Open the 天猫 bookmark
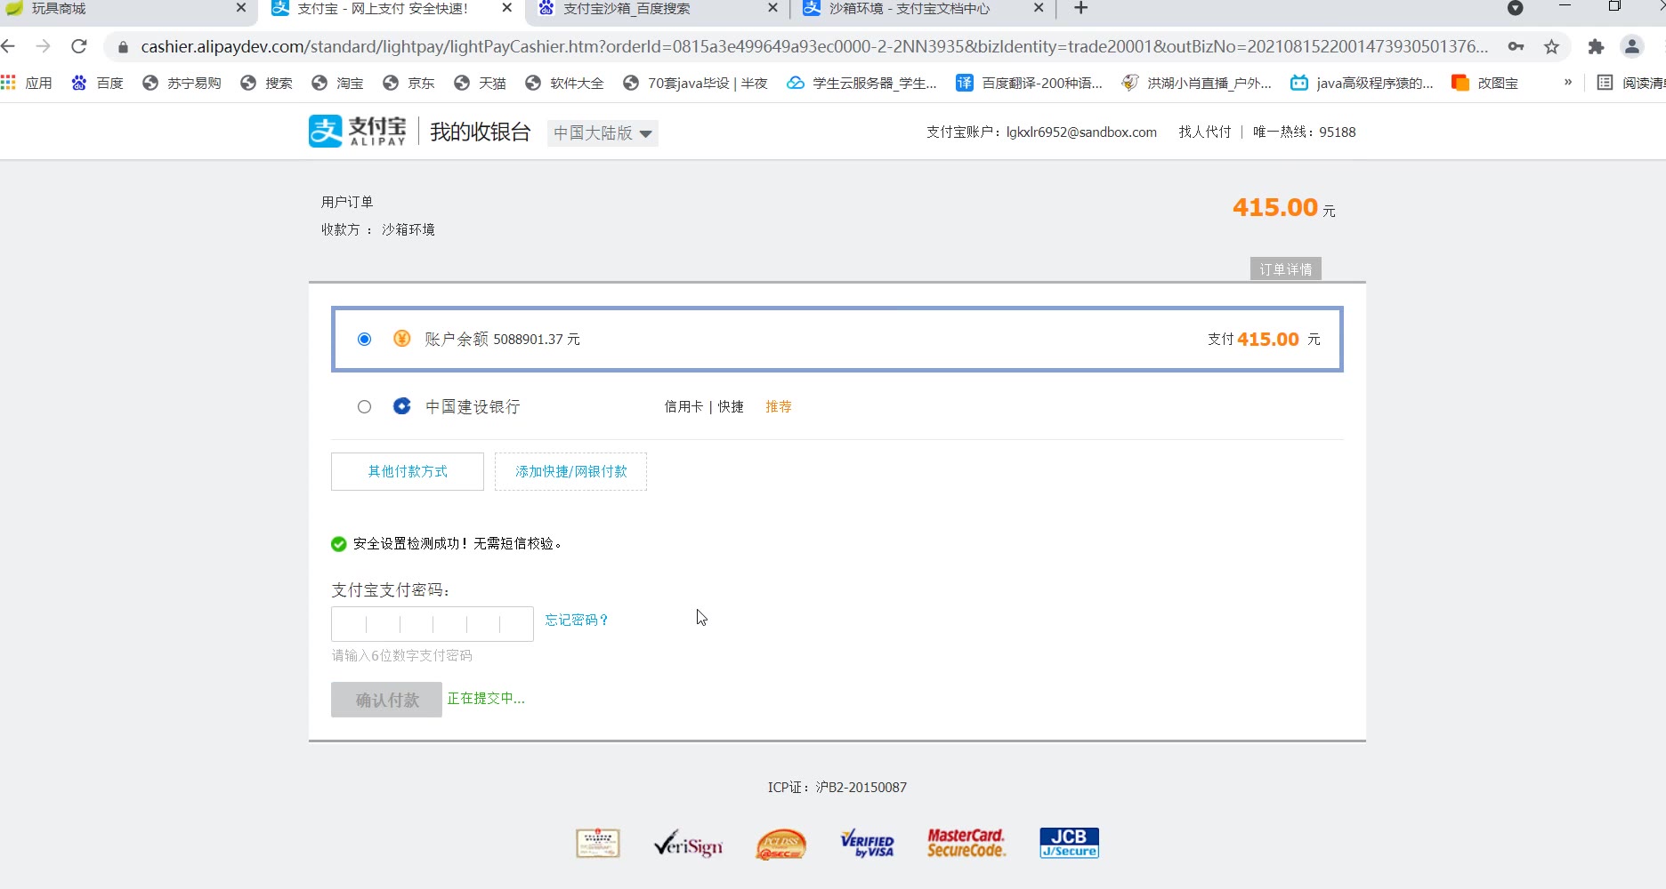1666x889 pixels. (x=480, y=83)
